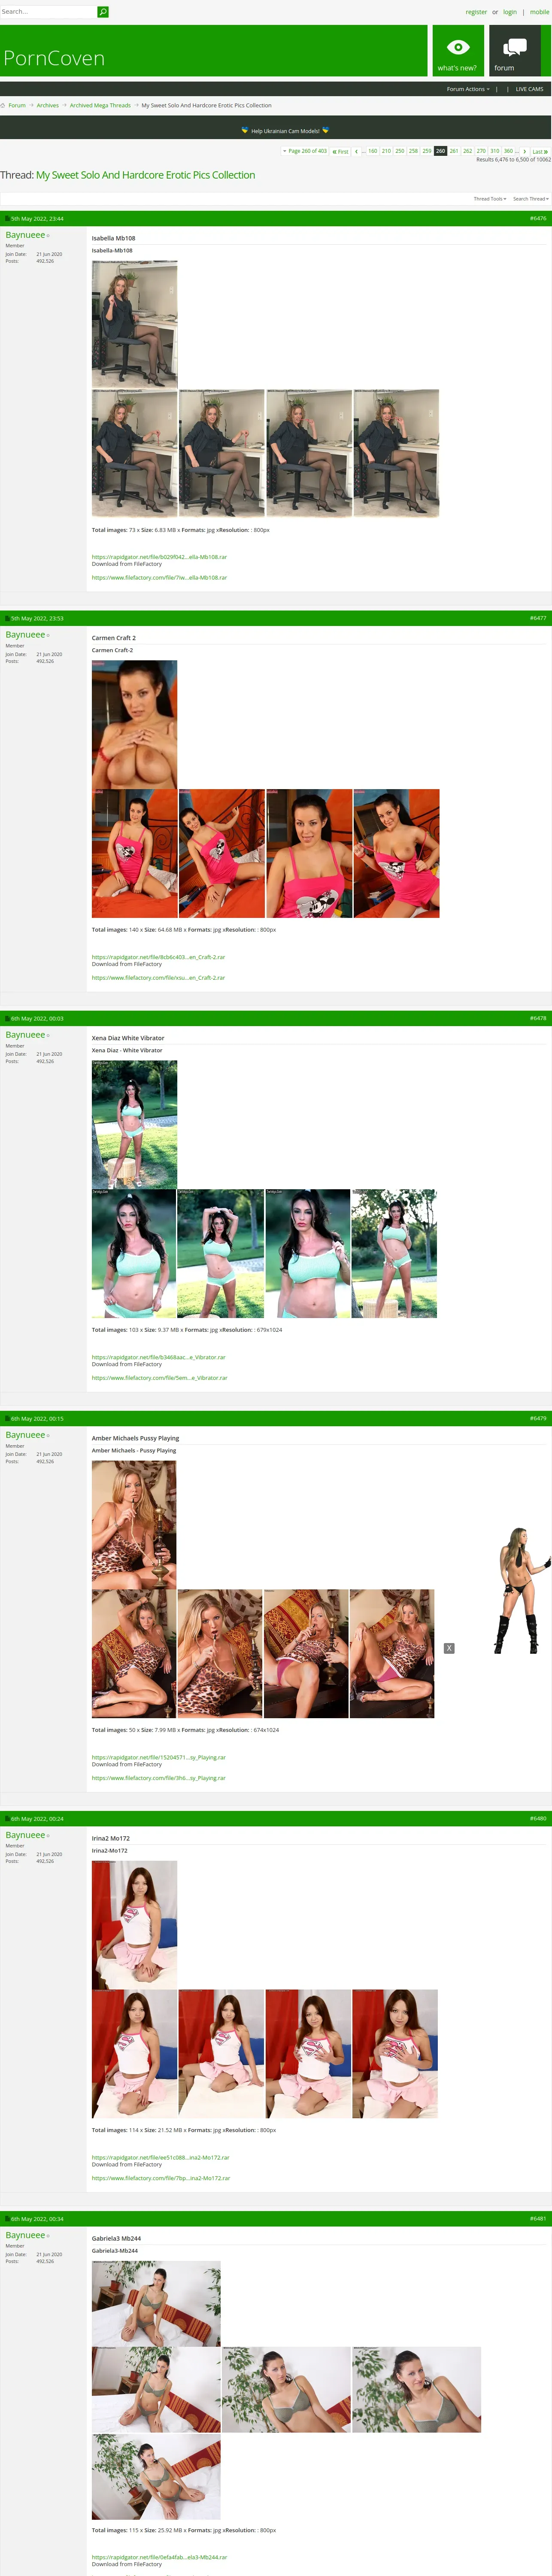
Task: Click the thread title link
Action: coord(145,175)
